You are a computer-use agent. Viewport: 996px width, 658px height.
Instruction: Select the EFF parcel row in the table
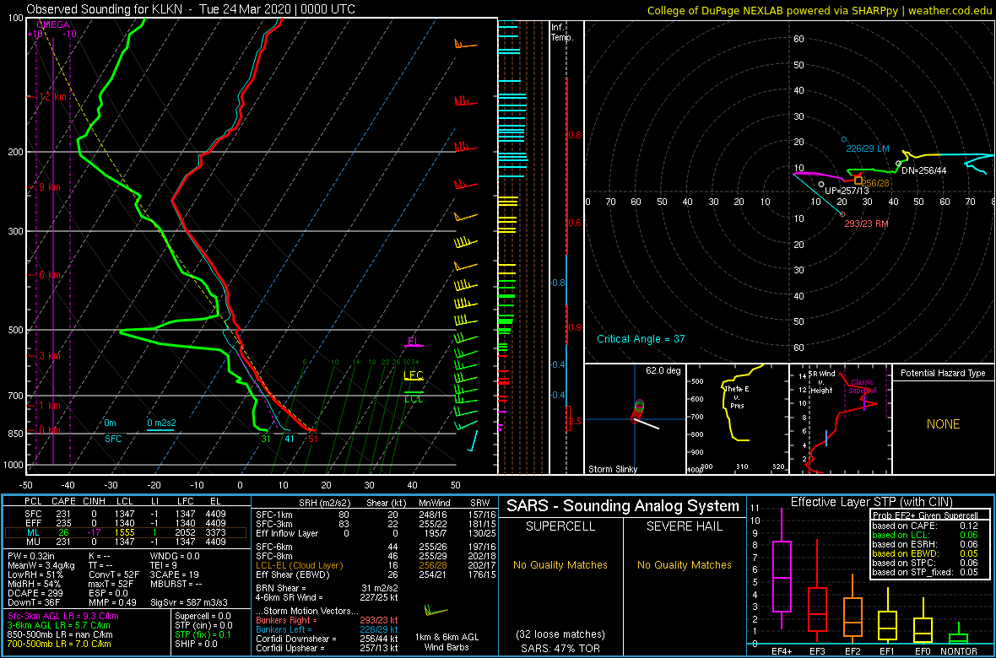pyautogui.click(x=127, y=523)
